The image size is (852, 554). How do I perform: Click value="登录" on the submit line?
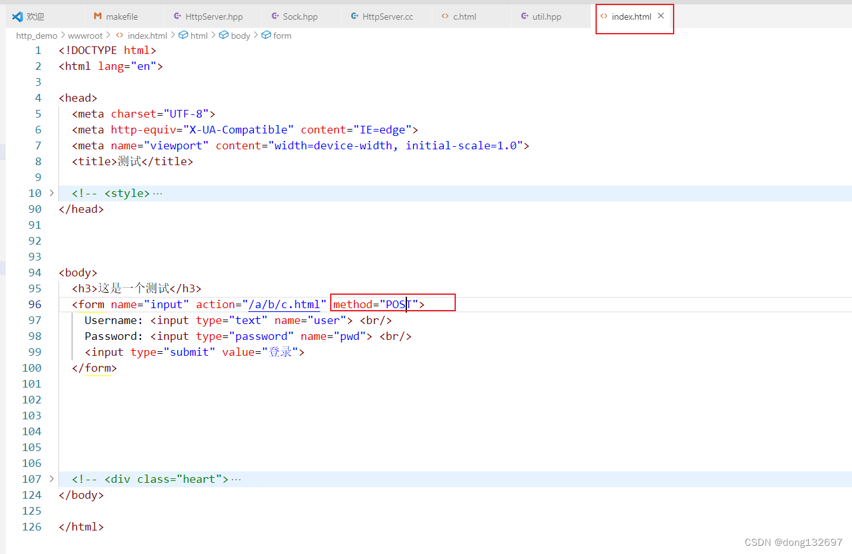coord(260,352)
